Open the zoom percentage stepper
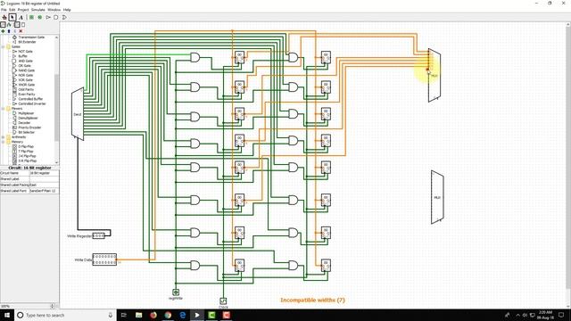 [52, 306]
